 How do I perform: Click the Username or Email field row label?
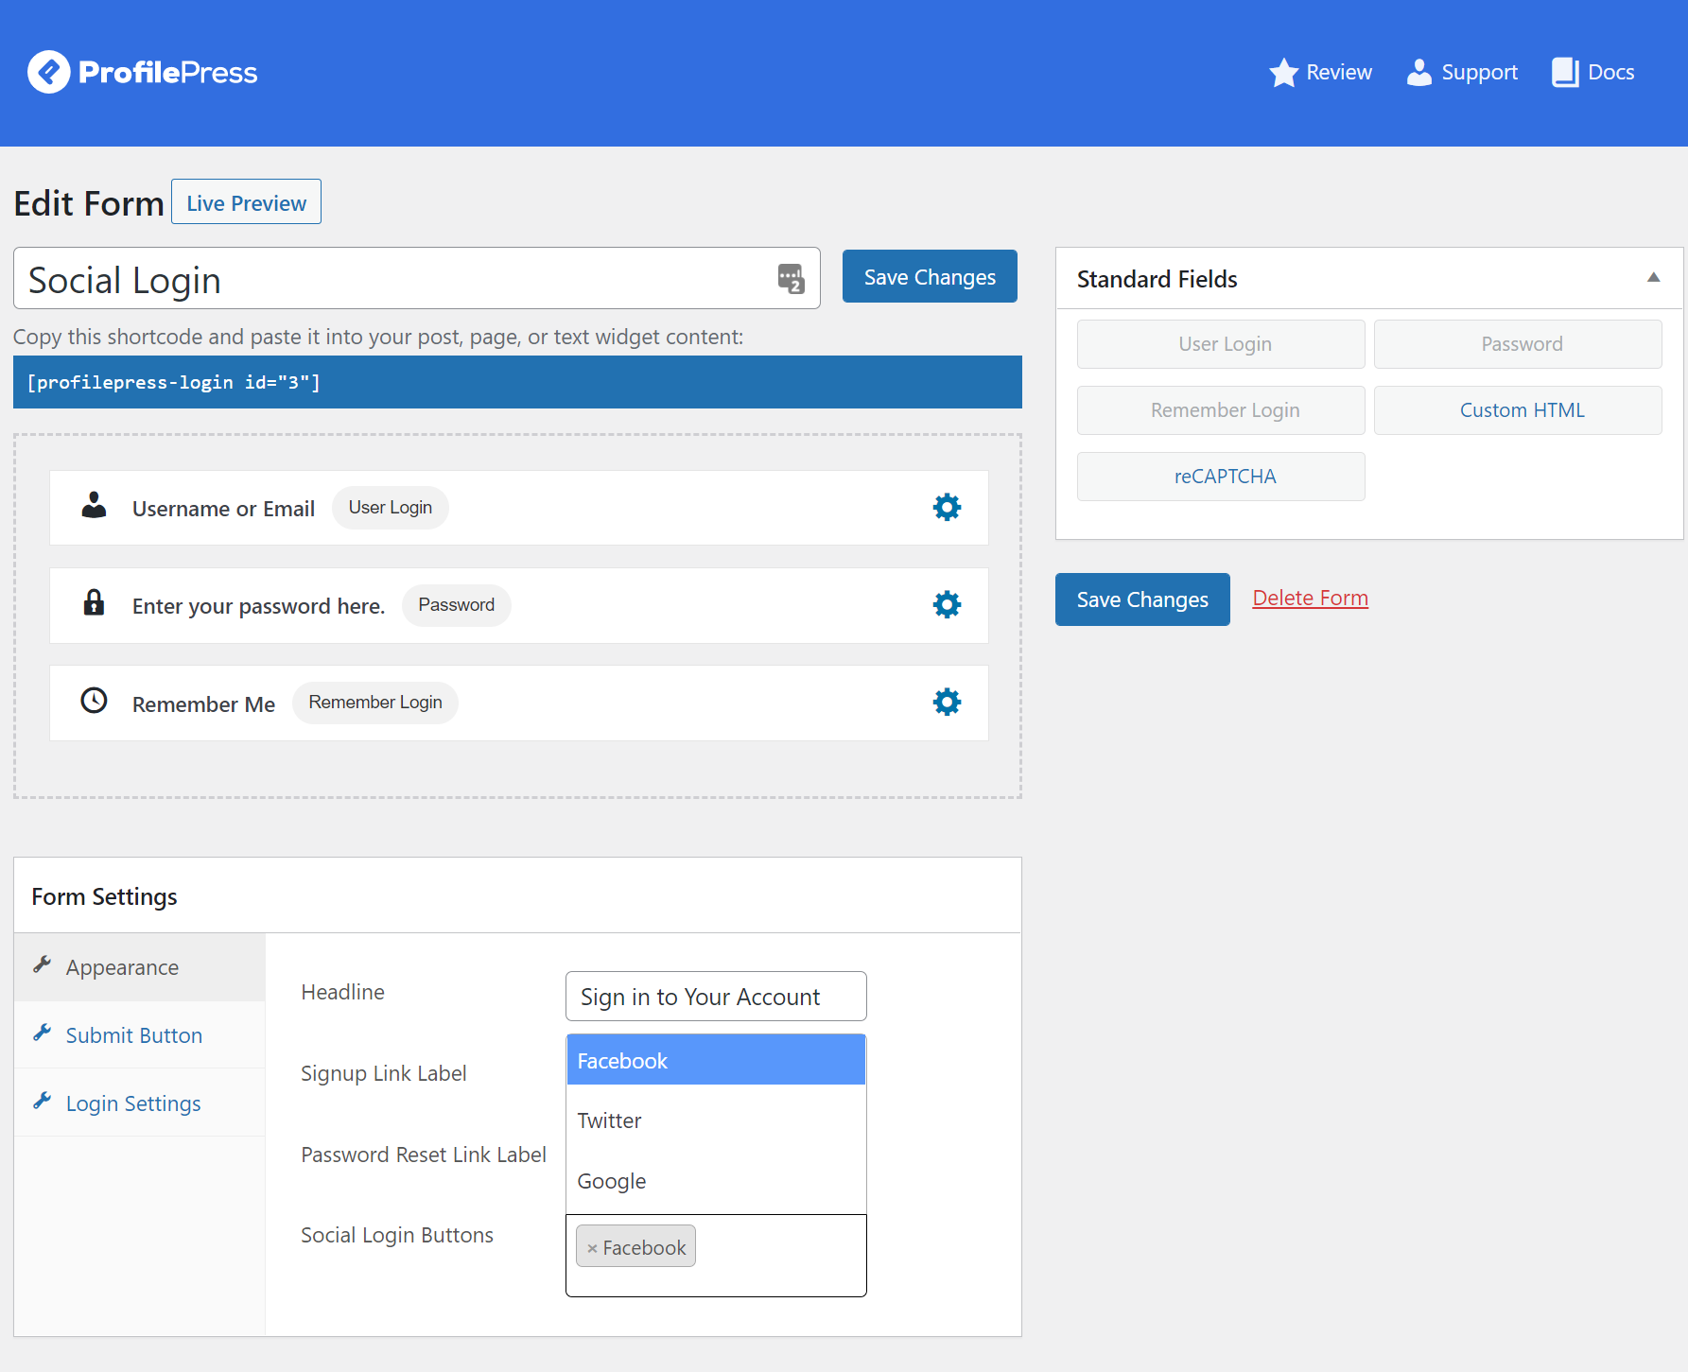[x=223, y=509]
